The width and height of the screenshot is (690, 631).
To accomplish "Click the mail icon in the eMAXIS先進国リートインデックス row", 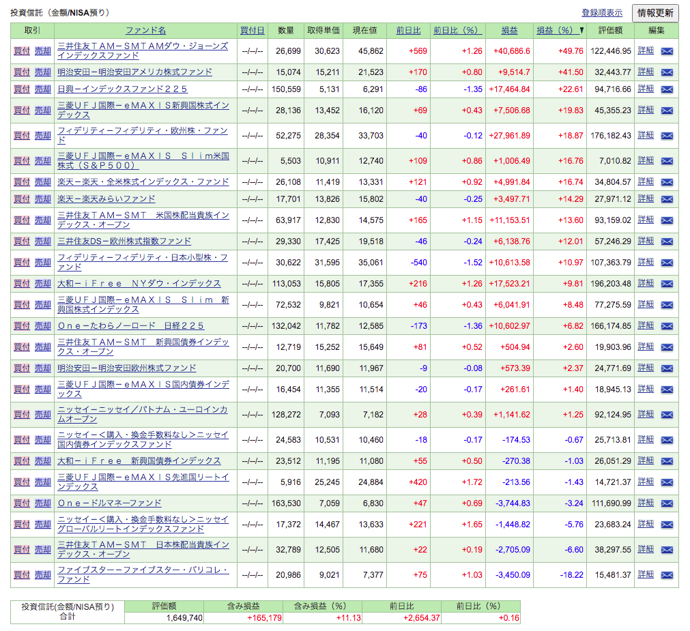I will 667,482.
